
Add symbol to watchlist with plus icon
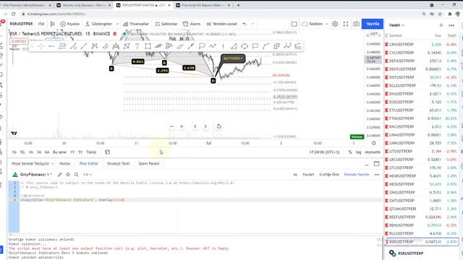pos(441,25)
